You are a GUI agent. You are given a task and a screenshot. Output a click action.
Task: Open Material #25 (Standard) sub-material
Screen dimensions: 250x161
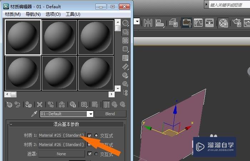pos(62,136)
